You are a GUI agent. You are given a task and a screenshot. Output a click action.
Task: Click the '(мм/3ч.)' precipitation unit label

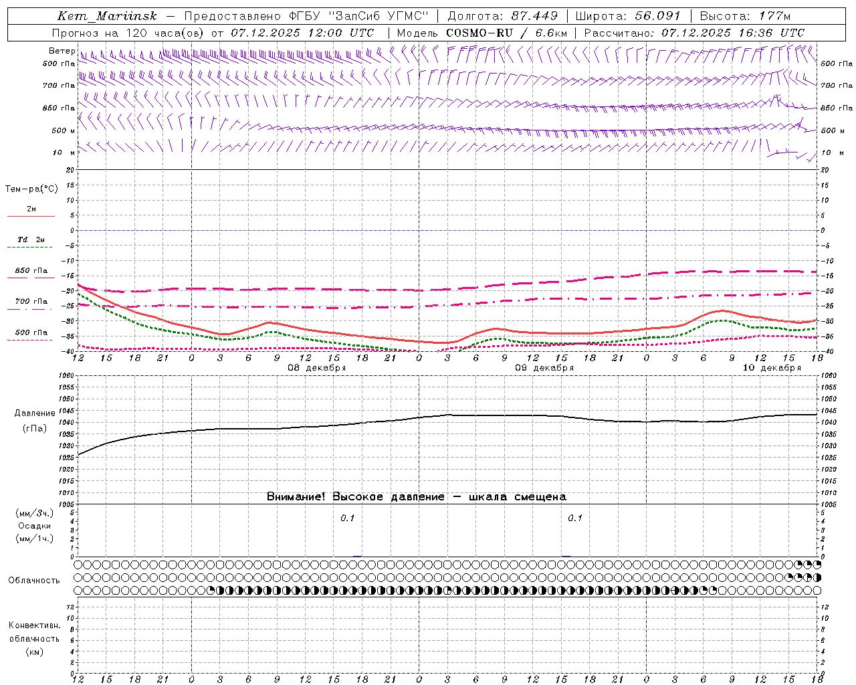(35, 513)
